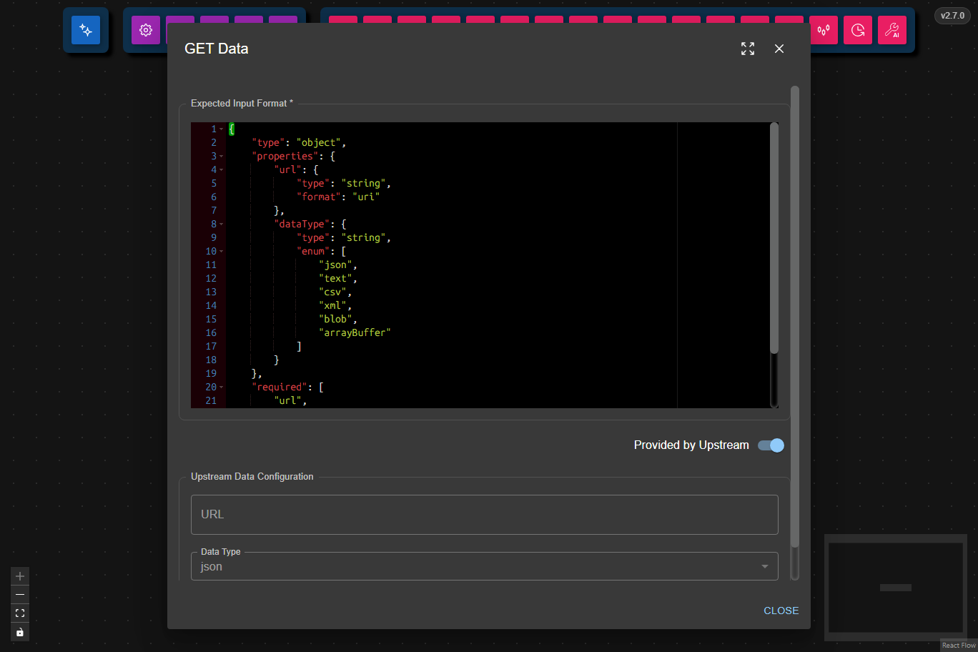Click the dialog content vertical scrollbar

[x=795, y=317]
